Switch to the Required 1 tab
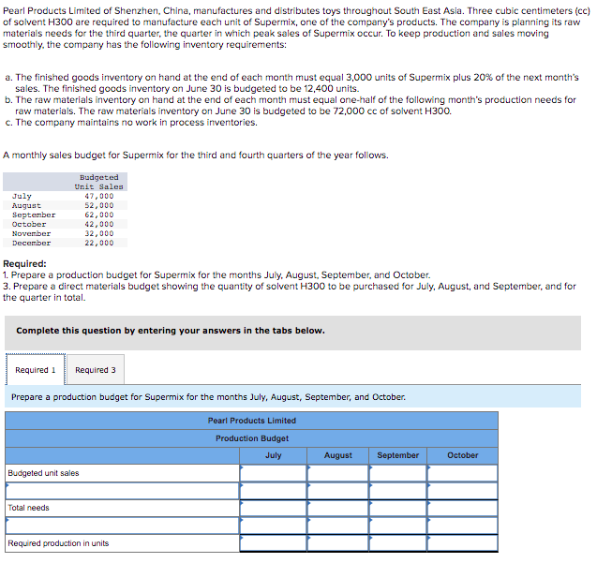Screen dimensions: 597x563 [x=36, y=370]
